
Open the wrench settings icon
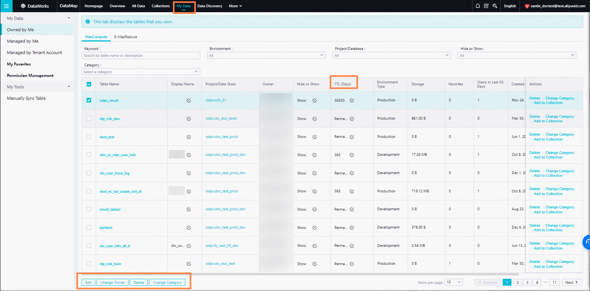[x=495, y=6]
